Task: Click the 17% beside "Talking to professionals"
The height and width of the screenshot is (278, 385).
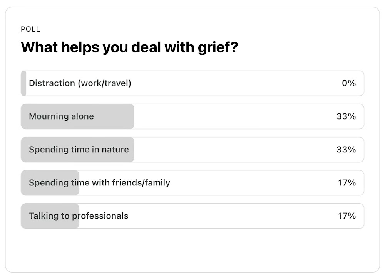Action: [x=348, y=216]
